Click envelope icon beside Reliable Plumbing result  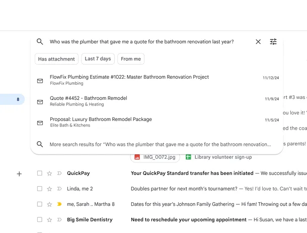click(x=40, y=102)
